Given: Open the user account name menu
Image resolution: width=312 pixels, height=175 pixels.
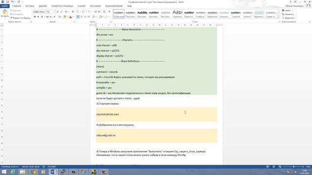Looking at the screenshot, I should pos(295,6).
